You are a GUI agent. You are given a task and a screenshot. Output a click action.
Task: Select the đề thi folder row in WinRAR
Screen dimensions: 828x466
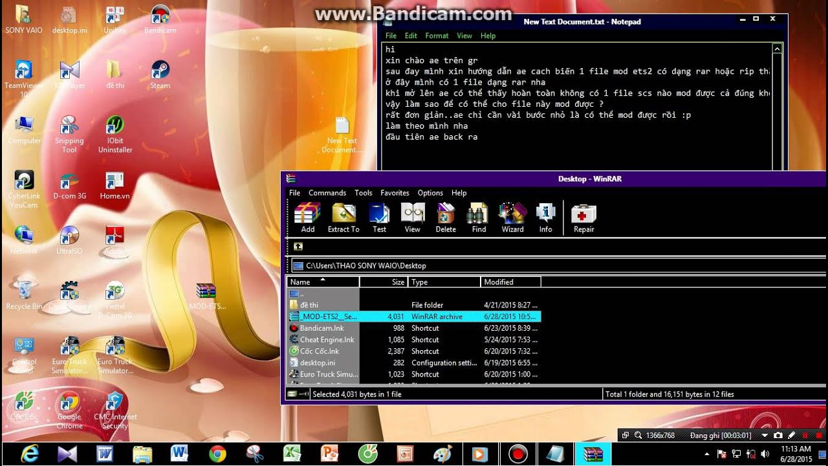click(x=414, y=305)
